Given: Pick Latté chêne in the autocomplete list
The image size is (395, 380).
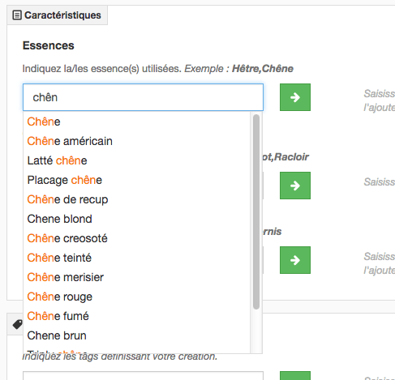Looking at the screenshot, I should pos(137,160).
